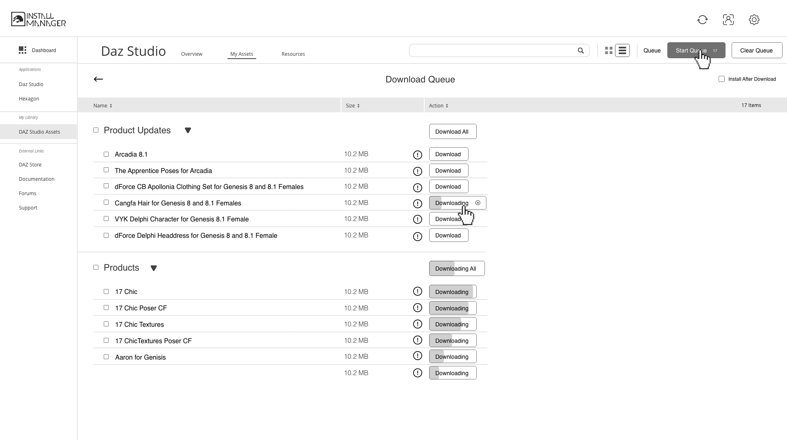This screenshot has height=442, width=787.
Task: Switch to list view icon
Action: (x=622, y=50)
